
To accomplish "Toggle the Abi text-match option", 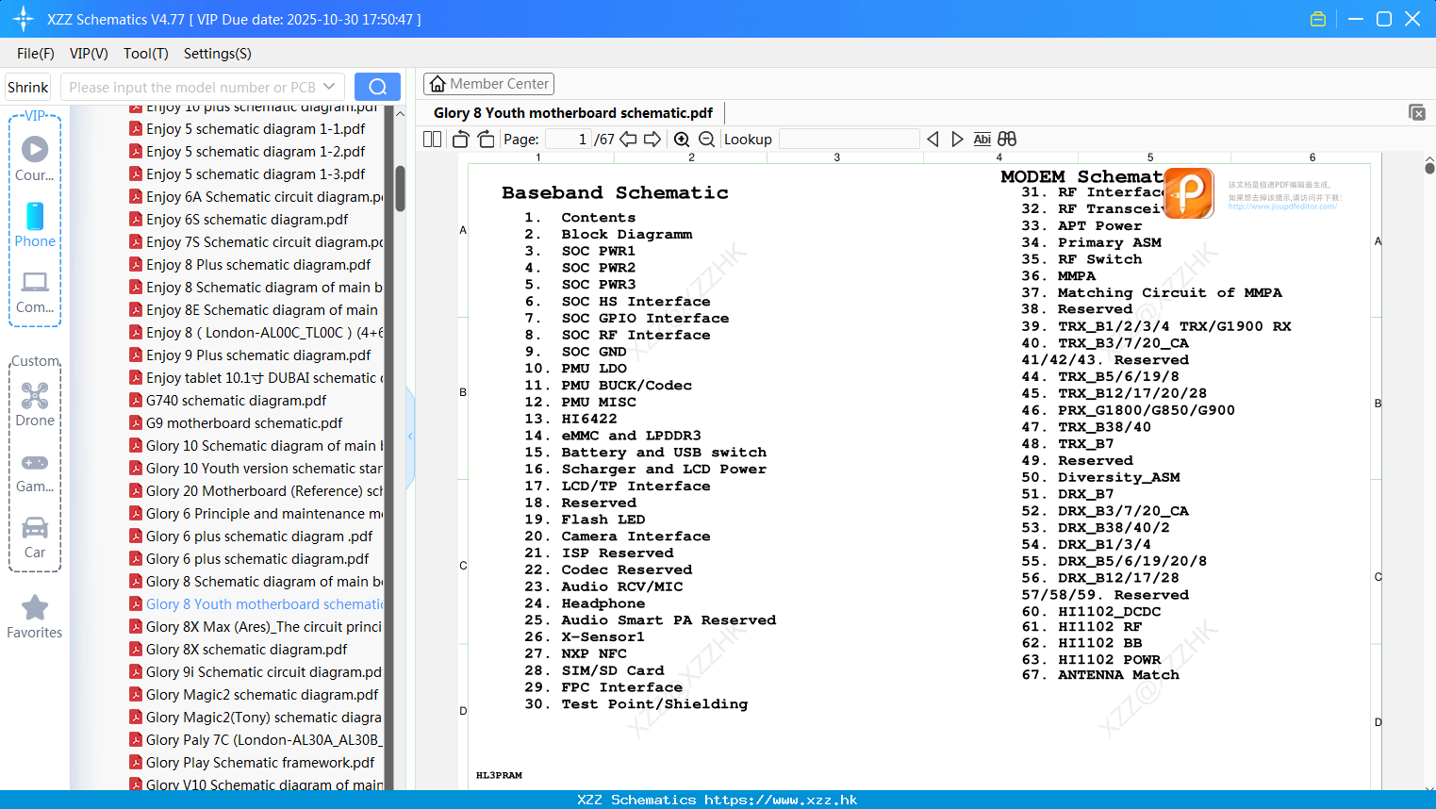I will coord(982,140).
